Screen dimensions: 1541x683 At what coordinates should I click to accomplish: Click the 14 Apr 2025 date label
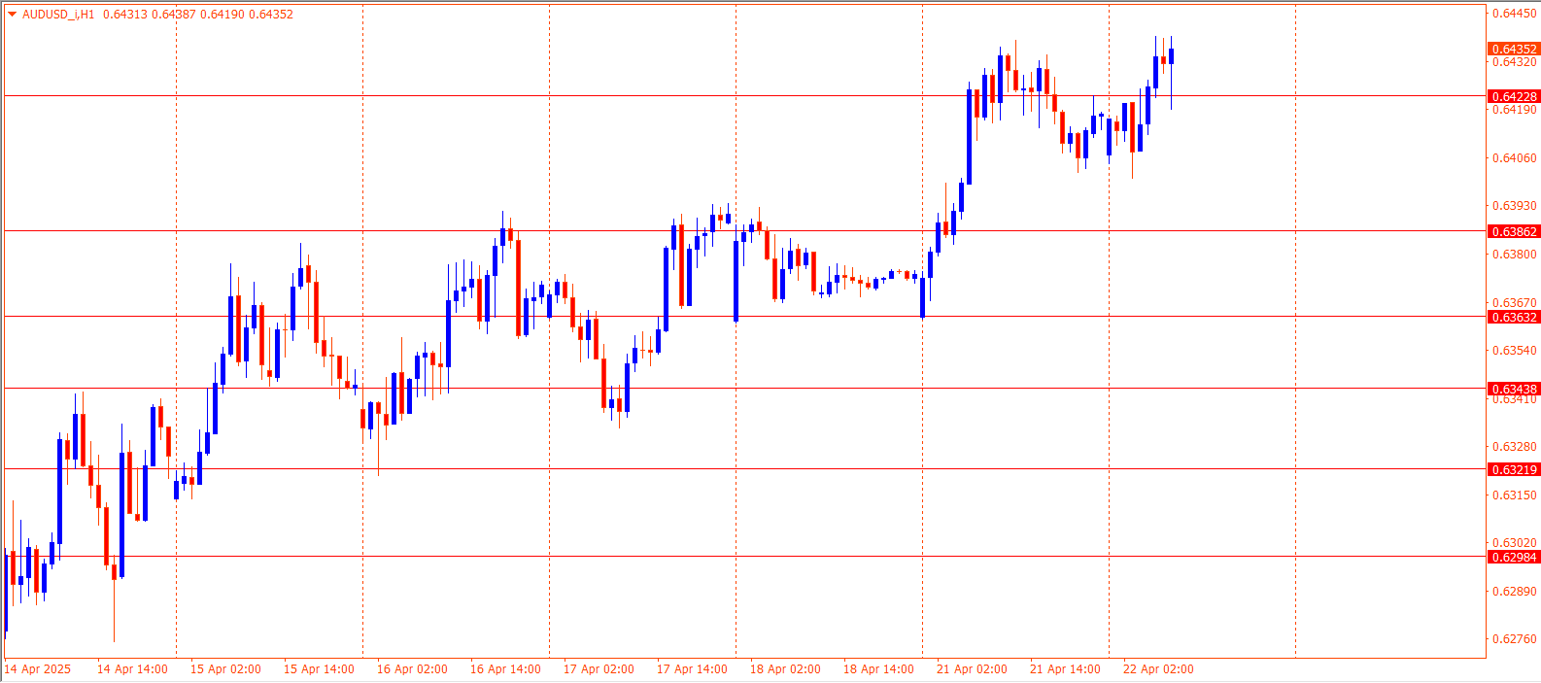tap(38, 669)
